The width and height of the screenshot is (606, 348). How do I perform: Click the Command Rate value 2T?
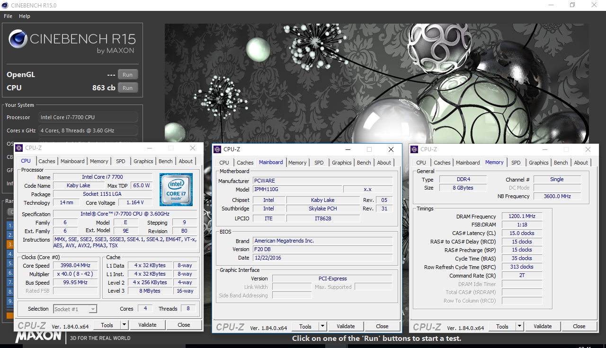[x=522, y=276]
